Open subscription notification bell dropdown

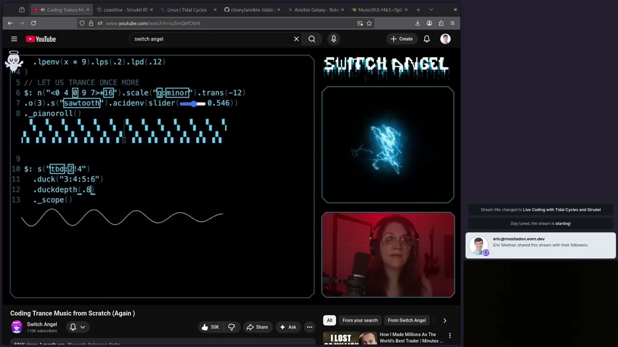pyautogui.click(x=77, y=327)
